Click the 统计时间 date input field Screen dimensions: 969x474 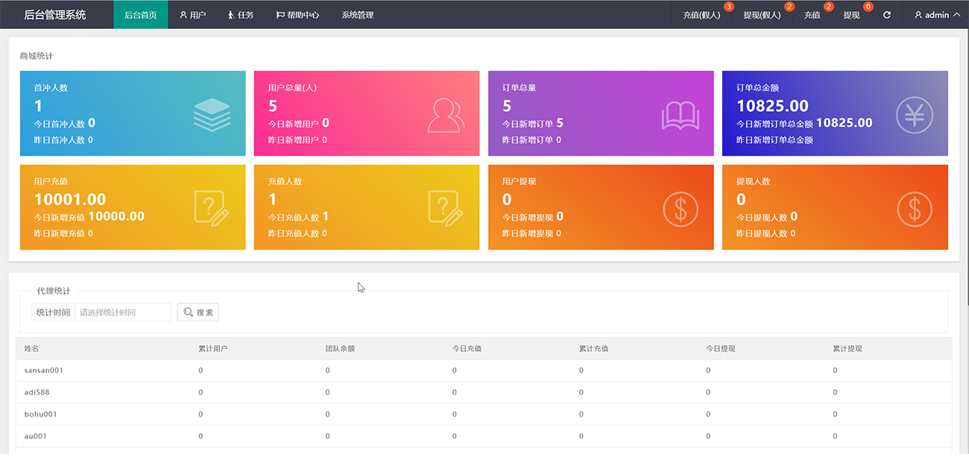point(123,312)
